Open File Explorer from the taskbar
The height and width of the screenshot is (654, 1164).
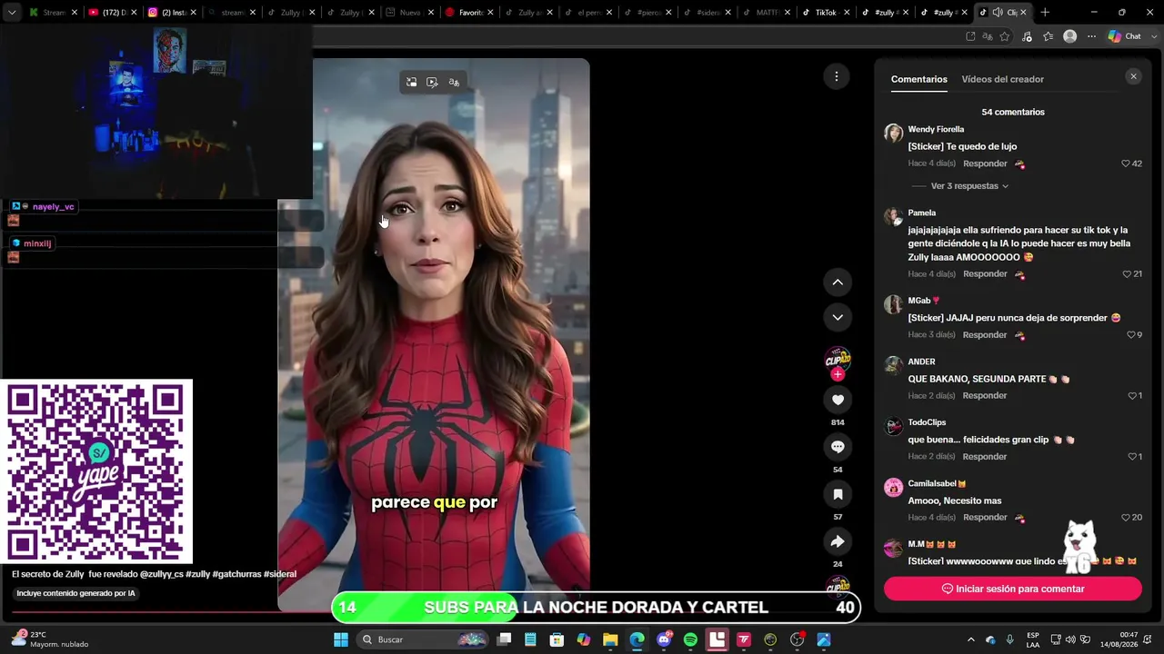point(610,639)
